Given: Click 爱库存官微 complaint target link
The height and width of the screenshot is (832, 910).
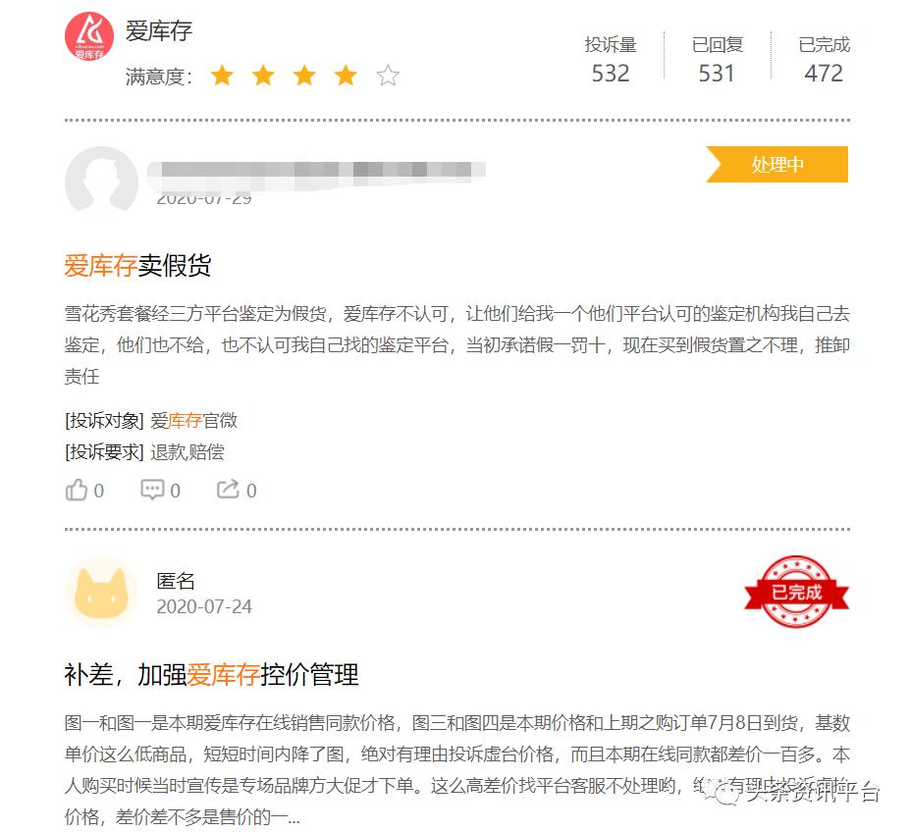Looking at the screenshot, I should point(193,420).
